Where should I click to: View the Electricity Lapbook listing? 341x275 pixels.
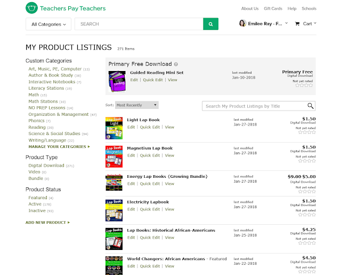click(169, 209)
